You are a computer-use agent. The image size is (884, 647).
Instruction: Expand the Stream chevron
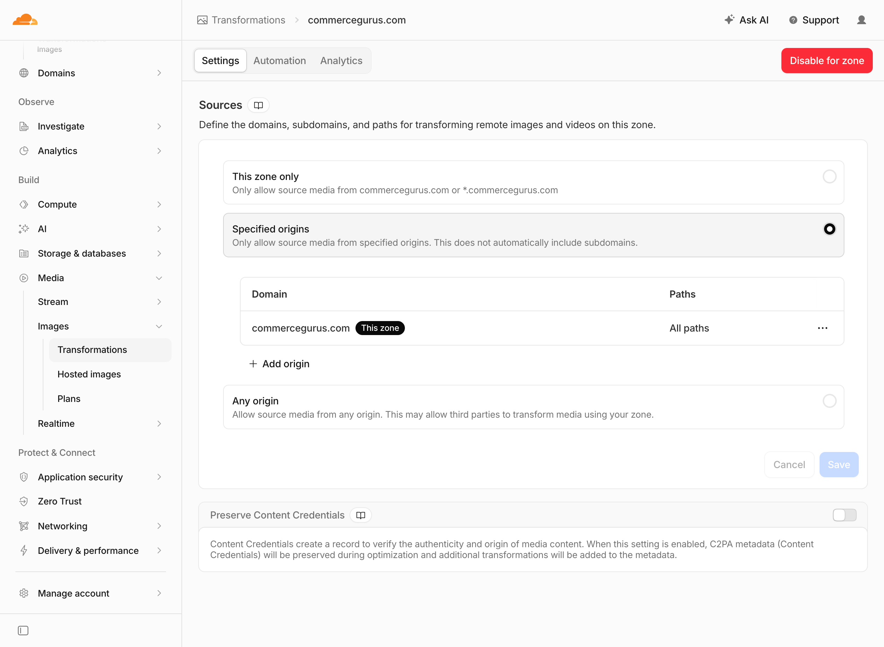click(159, 302)
